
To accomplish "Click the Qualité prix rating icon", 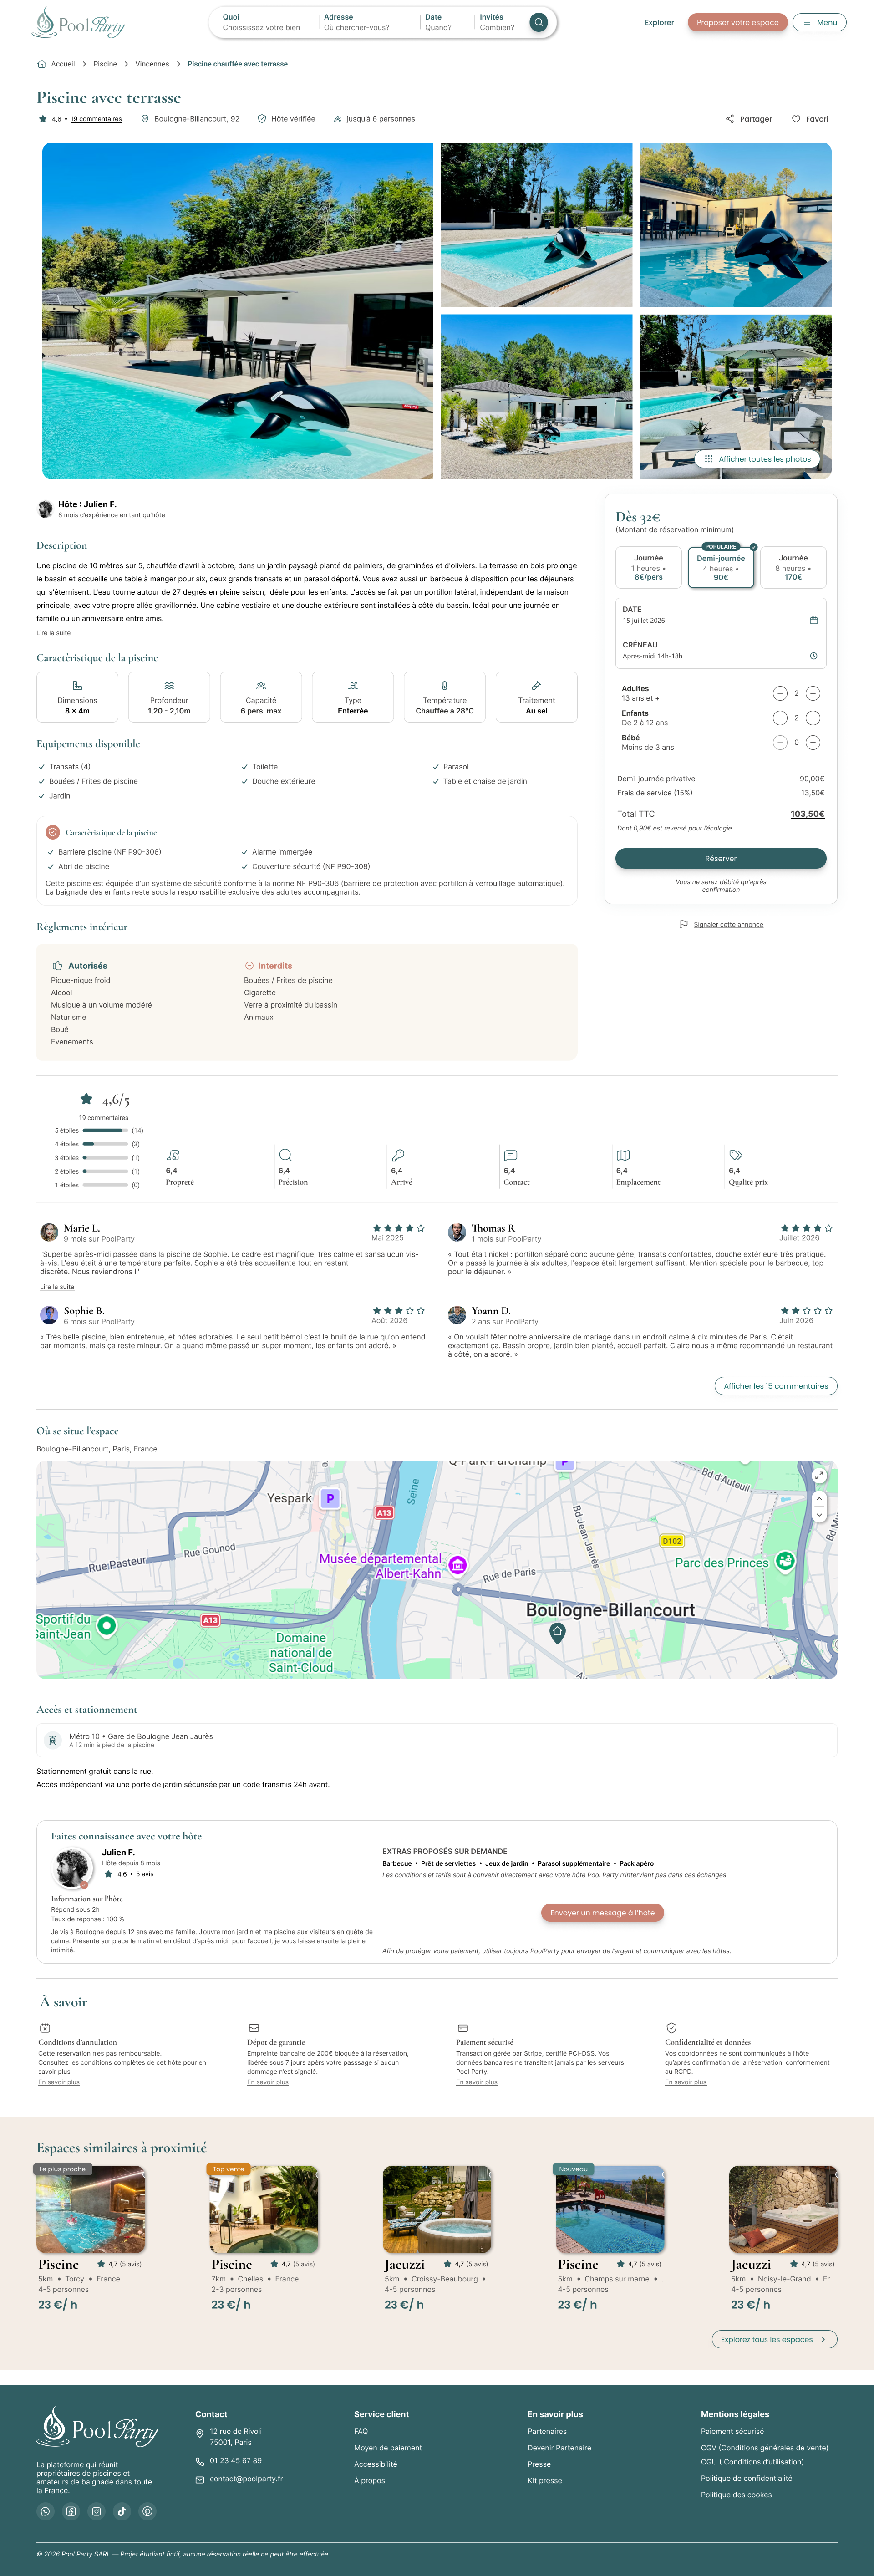I will (736, 1155).
